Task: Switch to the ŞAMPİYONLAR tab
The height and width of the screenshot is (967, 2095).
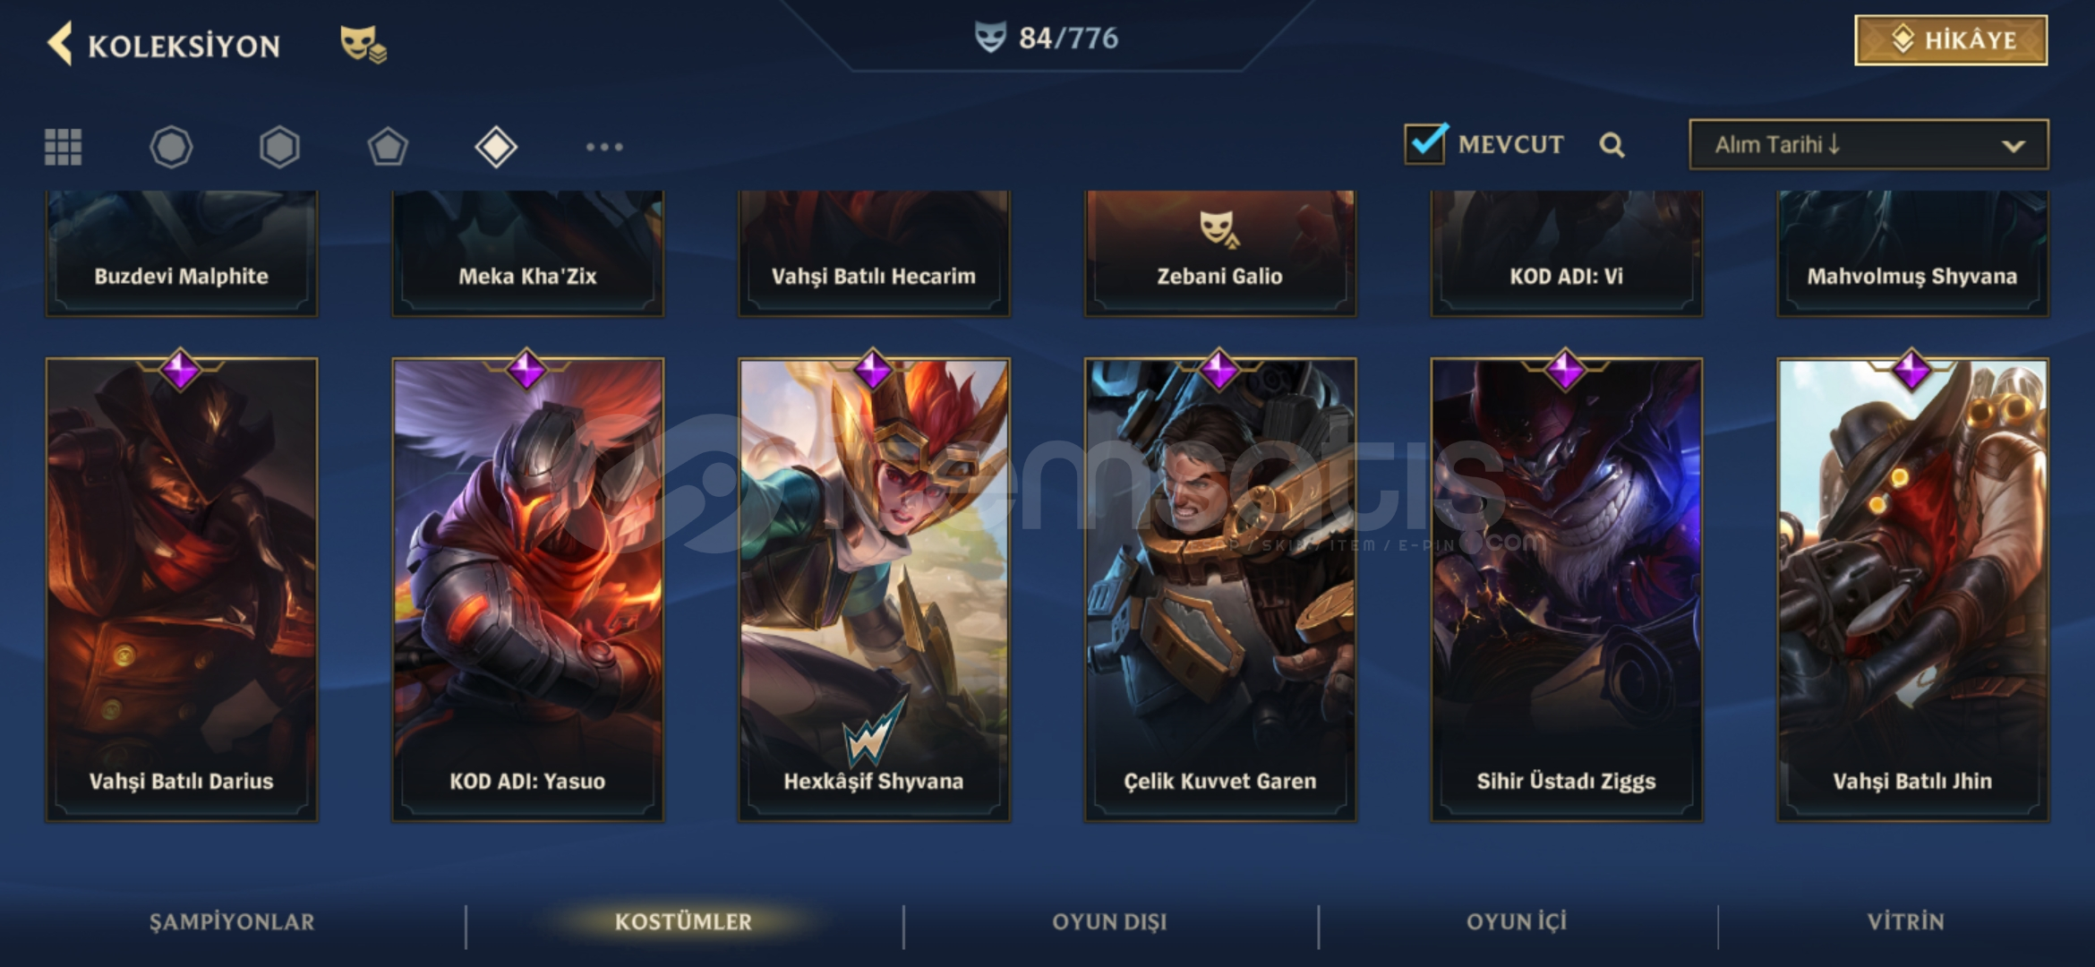Action: (x=232, y=922)
